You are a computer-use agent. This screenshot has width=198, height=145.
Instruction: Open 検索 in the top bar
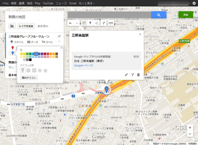pyautogui.click(x=14, y=3)
